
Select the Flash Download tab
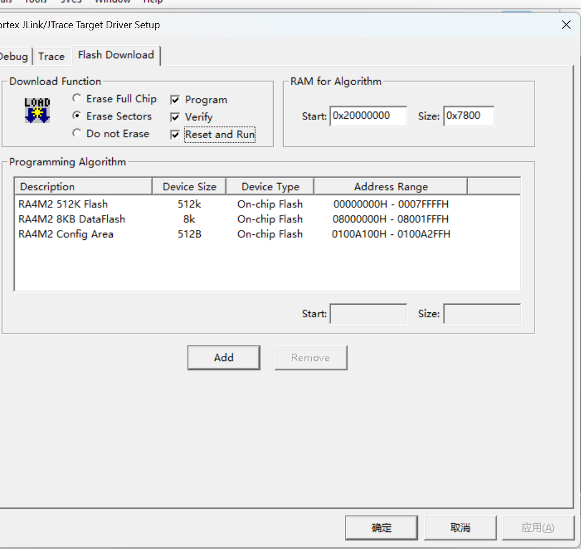(x=116, y=55)
